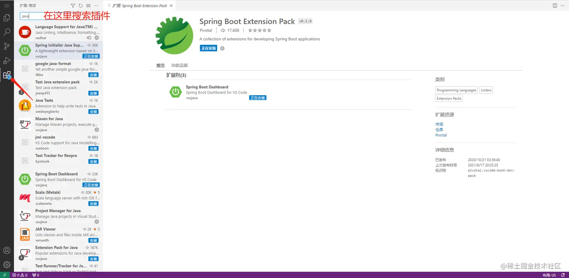Image resolution: width=569 pixels, height=278 pixels.
Task: Open the Accounts icon in activity bar
Action: (x=7, y=251)
